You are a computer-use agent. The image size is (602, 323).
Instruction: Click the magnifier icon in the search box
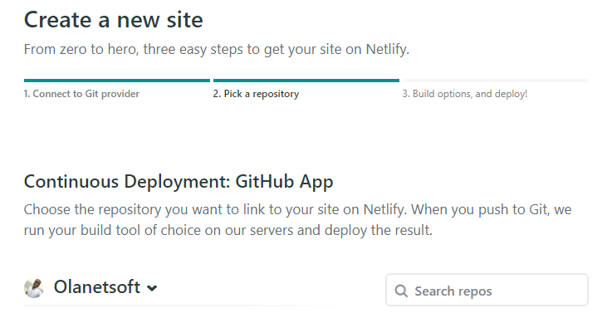click(x=401, y=291)
